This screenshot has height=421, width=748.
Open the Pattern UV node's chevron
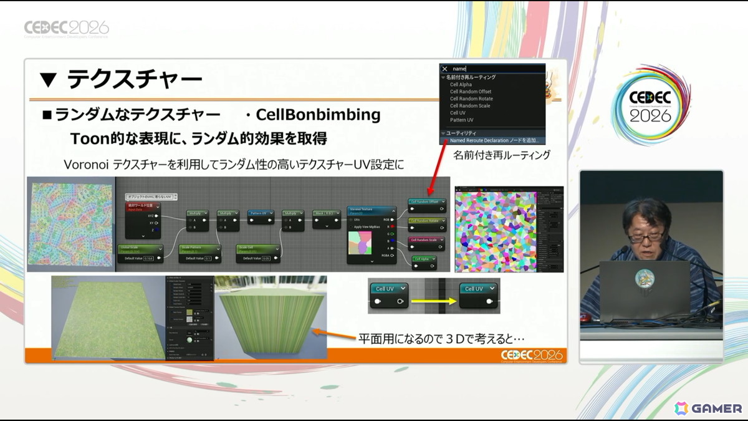[271, 213]
